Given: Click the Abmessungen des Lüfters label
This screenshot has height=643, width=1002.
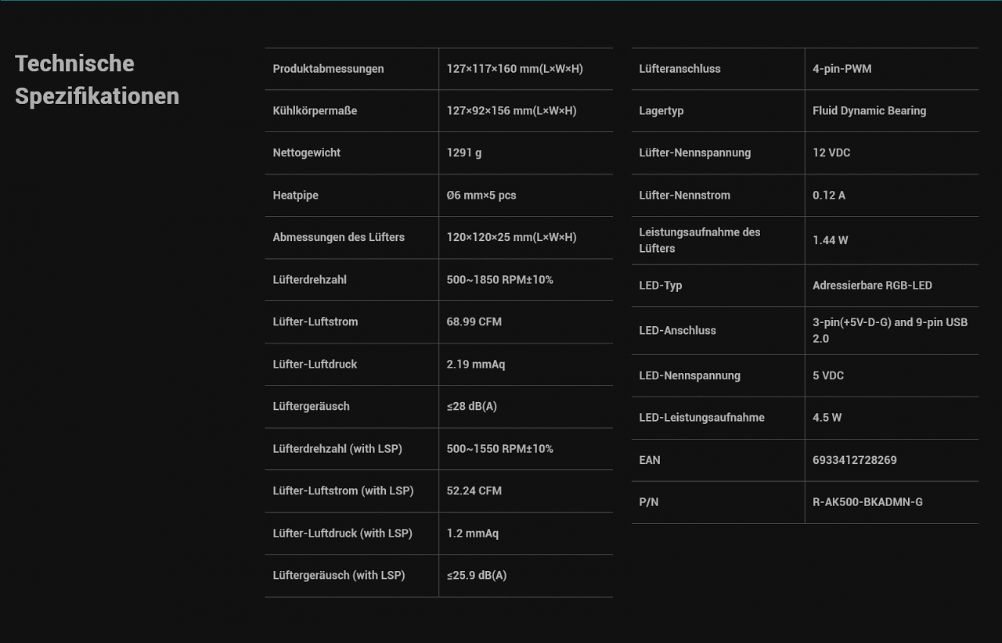Looking at the screenshot, I should pyautogui.click(x=339, y=238).
